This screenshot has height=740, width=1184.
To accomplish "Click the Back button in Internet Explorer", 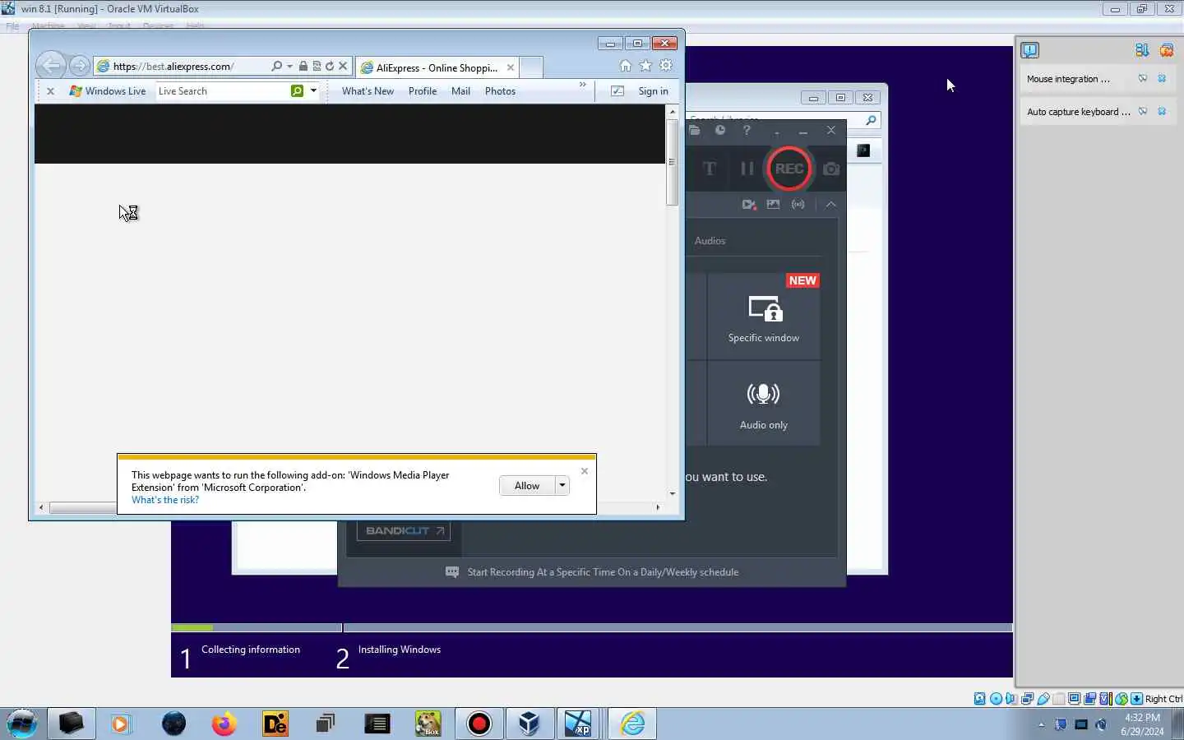I will 50,66.
